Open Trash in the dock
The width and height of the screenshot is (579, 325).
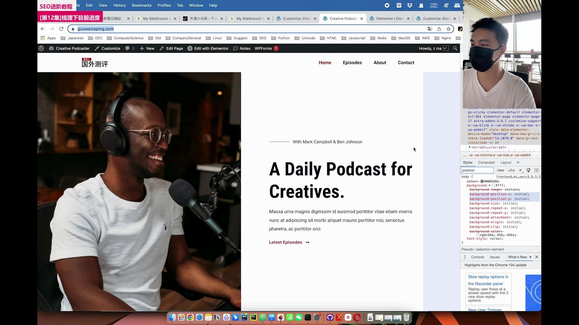point(407,317)
